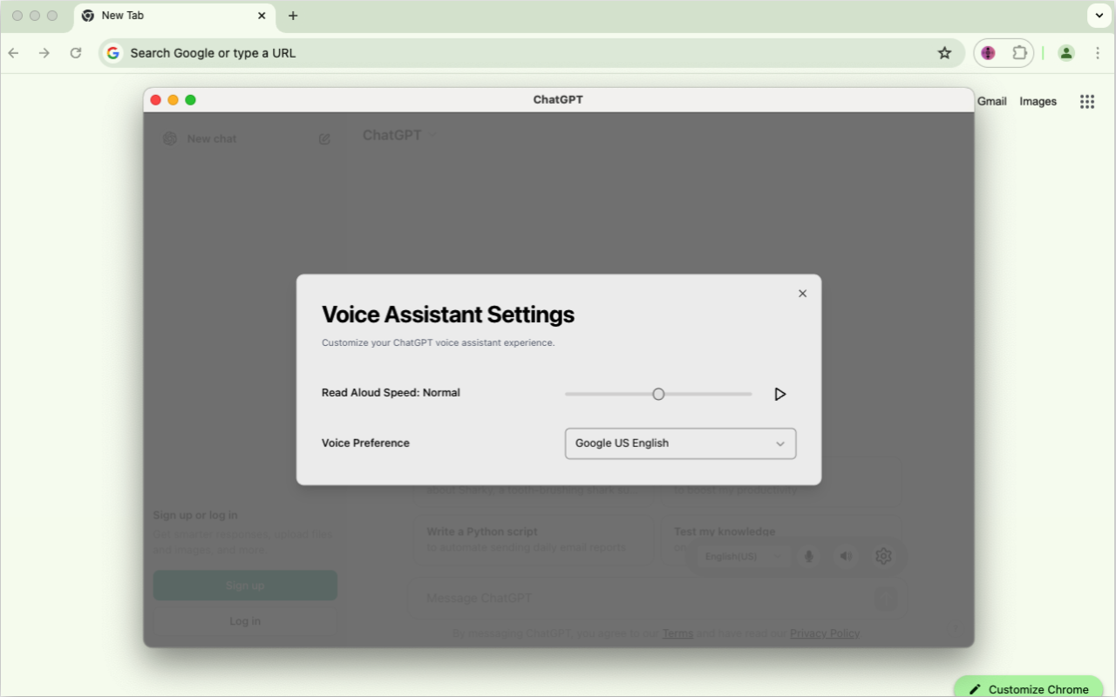Click the ChatGPT logo beside New chat

[x=170, y=139]
